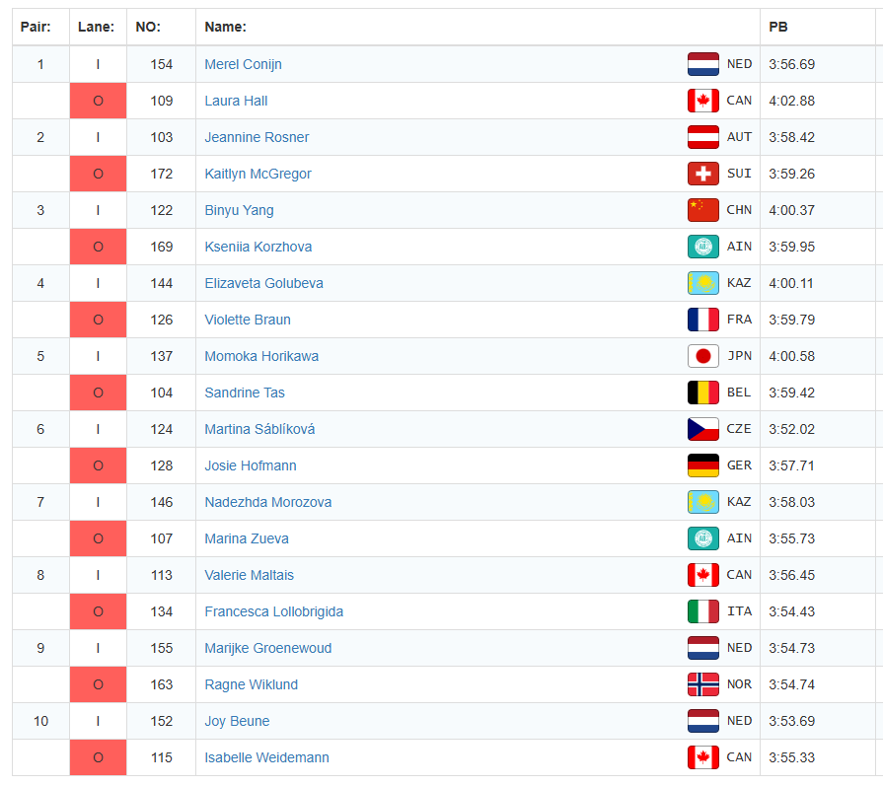
Task: Click the France flag beside Violette Braun
Action: 702,320
